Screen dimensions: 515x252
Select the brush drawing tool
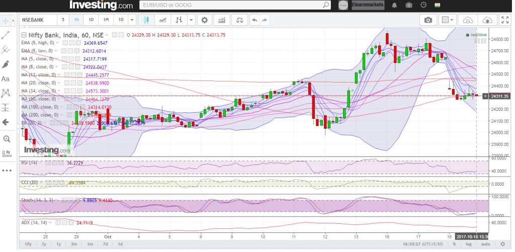pos(6,64)
